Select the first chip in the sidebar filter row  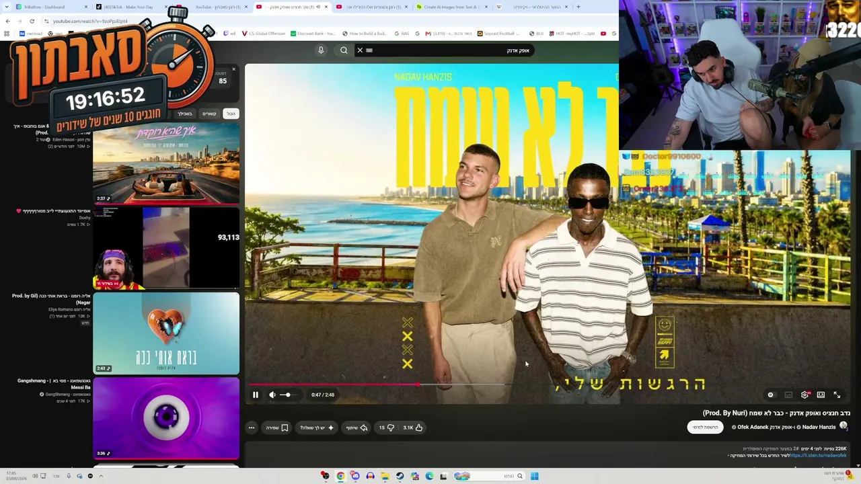tap(231, 114)
